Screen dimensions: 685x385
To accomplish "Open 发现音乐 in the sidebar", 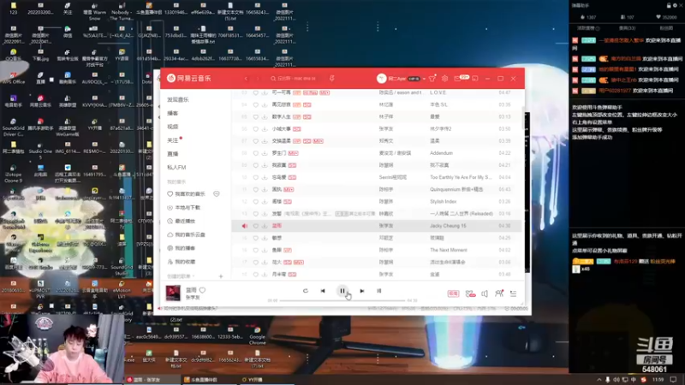I will (178, 99).
